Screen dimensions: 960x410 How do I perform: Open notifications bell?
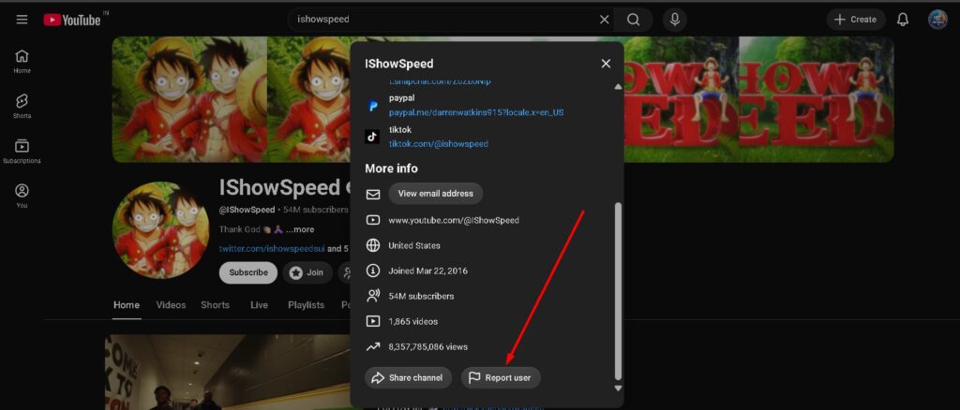[903, 20]
